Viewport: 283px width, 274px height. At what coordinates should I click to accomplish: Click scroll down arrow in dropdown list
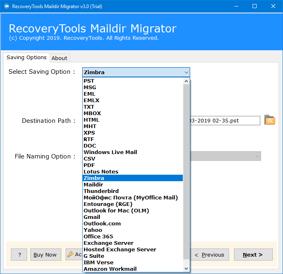point(186,269)
